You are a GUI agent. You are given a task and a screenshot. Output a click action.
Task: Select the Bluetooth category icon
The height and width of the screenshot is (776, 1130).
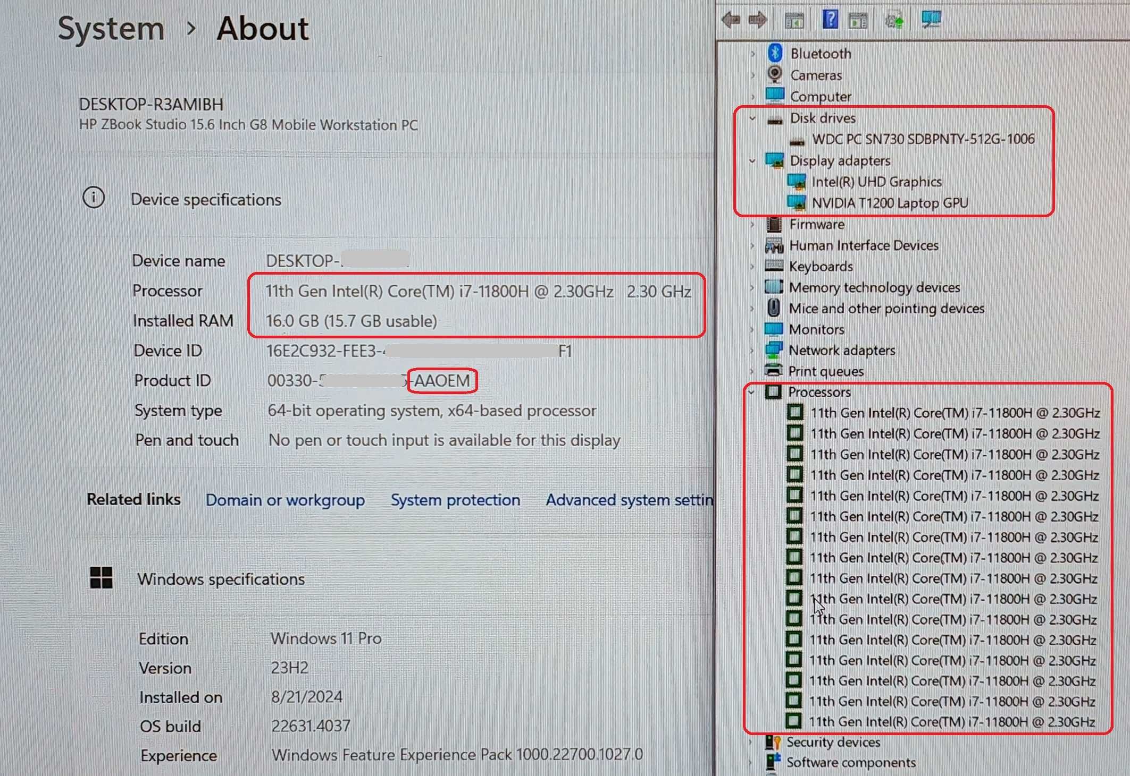tap(775, 53)
